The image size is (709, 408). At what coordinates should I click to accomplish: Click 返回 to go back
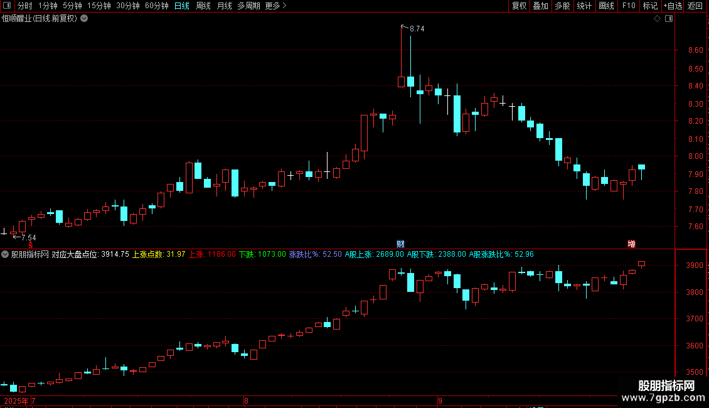pos(695,6)
